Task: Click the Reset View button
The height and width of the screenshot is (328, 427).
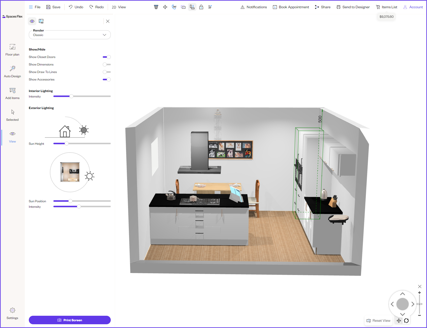Action: coord(378,320)
